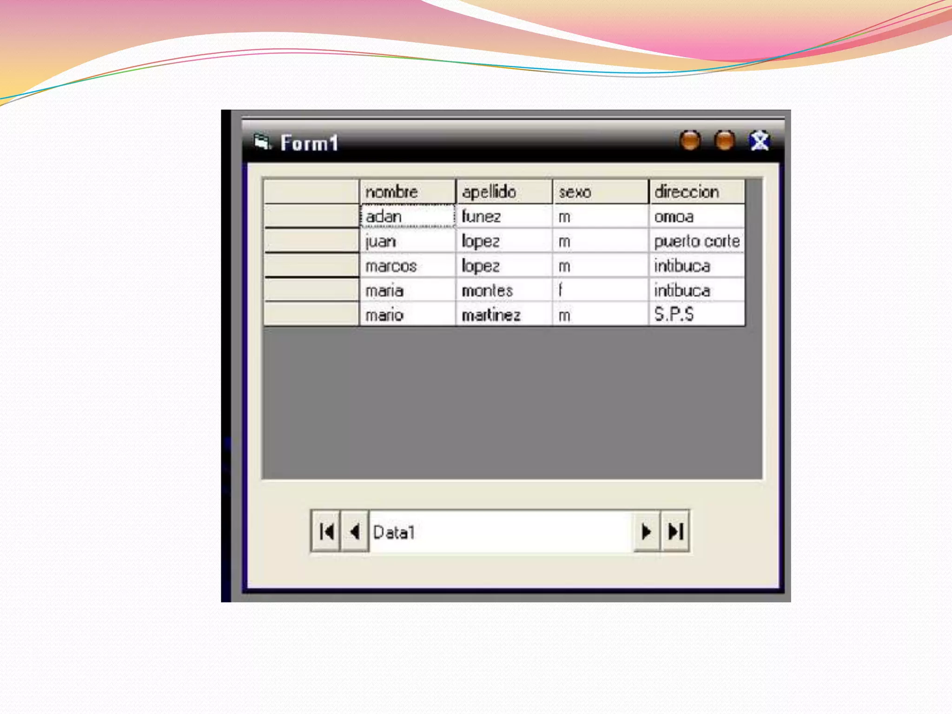Viewport: 952px width, 714px height.
Task: Go to first record in Data1 control
Action: pyautogui.click(x=326, y=531)
